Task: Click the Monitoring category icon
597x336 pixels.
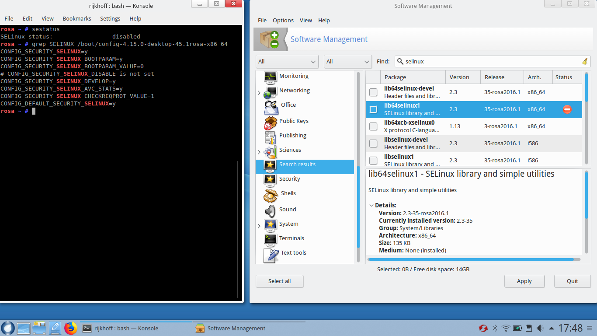Action: [271, 77]
